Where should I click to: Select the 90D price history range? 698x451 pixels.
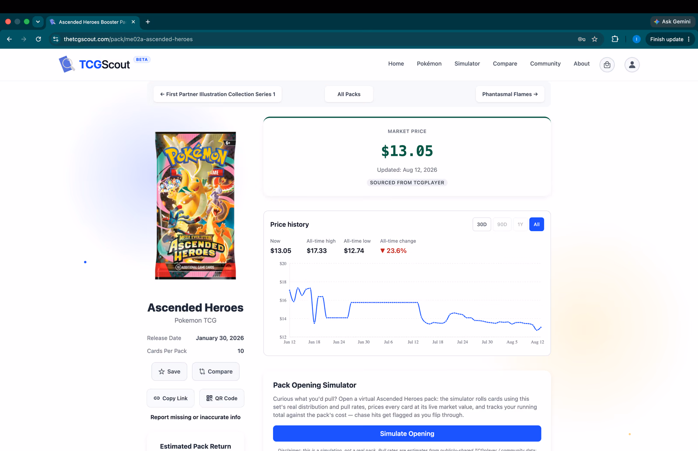502,224
